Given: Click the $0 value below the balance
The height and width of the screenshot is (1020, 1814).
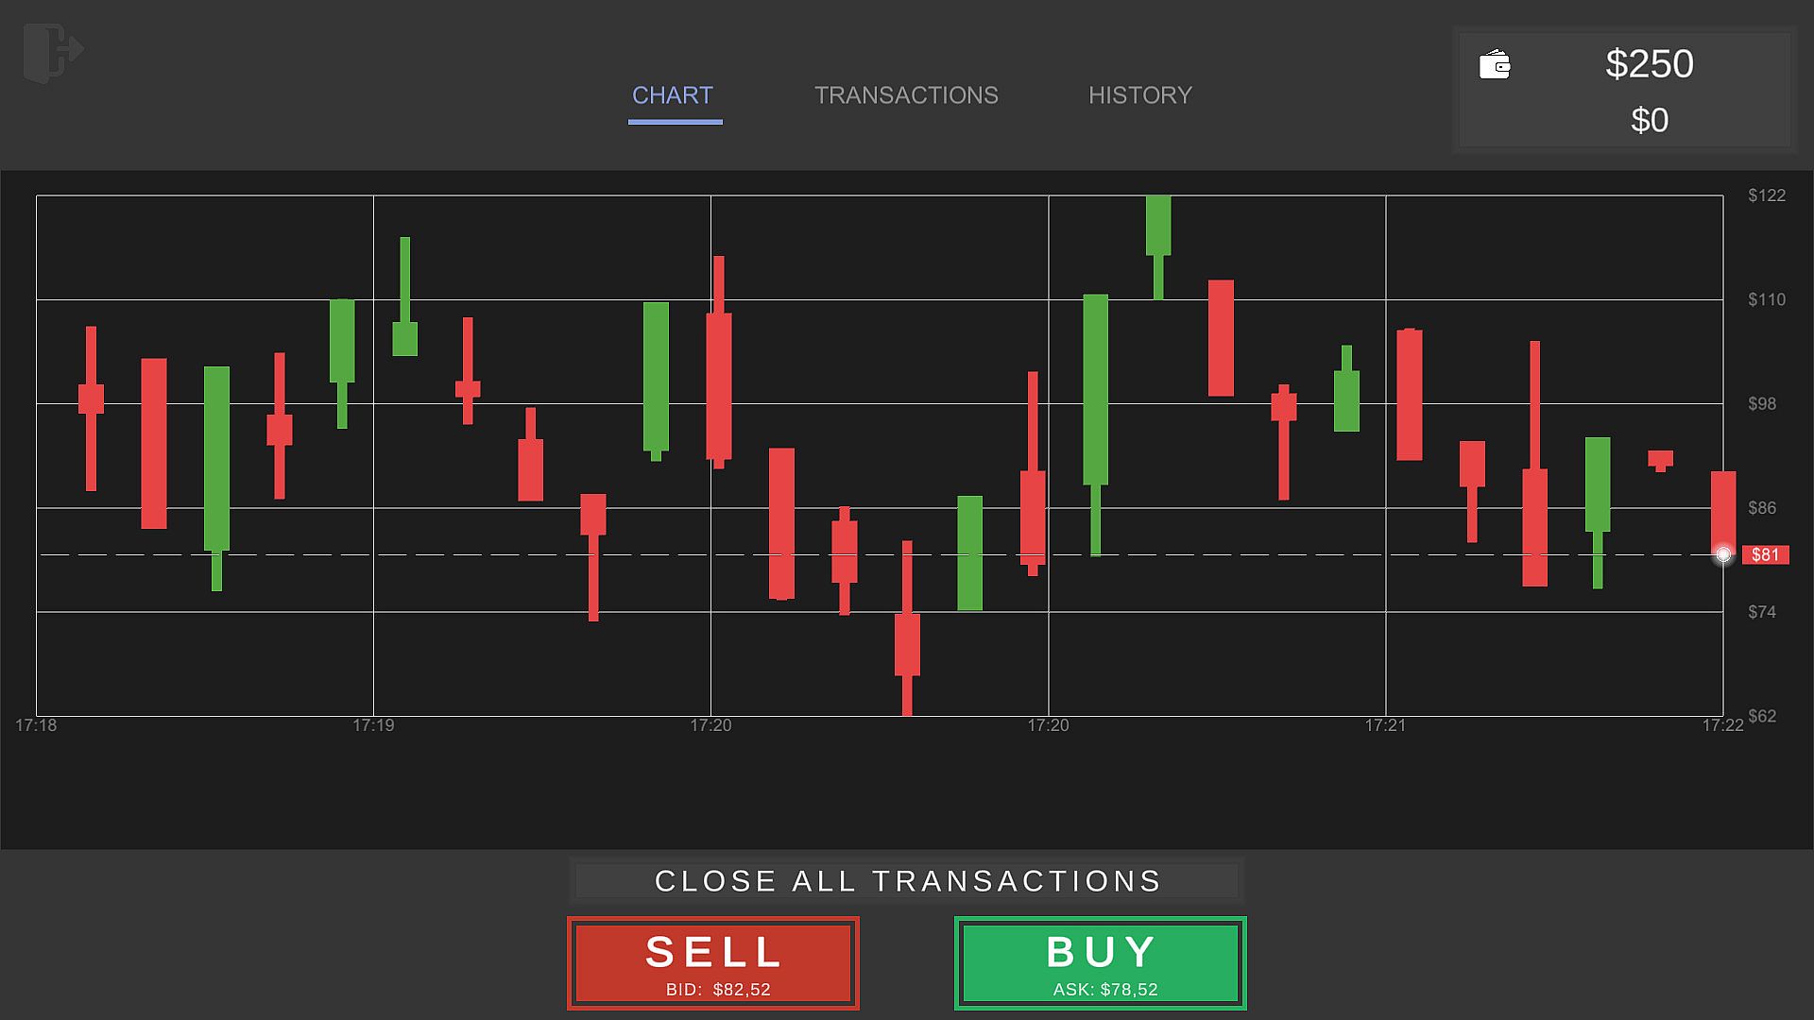Looking at the screenshot, I should coord(1650,121).
